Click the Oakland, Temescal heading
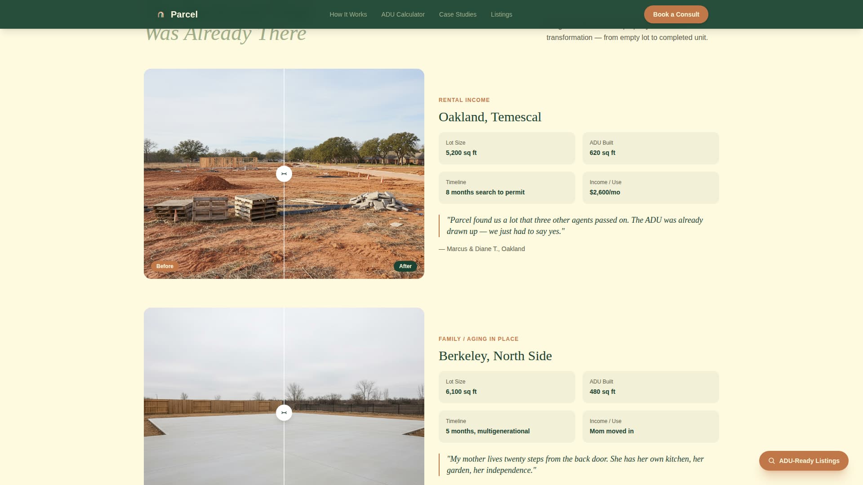Screen dimensions: 863x485 (x=489, y=117)
